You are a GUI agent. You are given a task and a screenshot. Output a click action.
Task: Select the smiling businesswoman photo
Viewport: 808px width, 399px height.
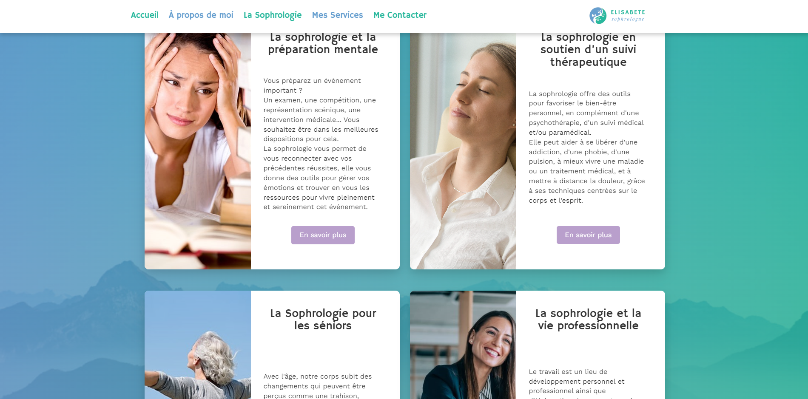(463, 345)
